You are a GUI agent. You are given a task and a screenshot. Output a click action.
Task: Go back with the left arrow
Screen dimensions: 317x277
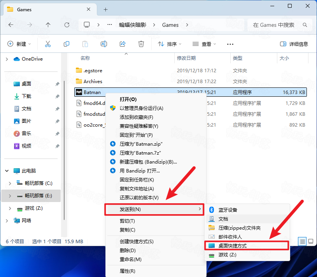11,25
